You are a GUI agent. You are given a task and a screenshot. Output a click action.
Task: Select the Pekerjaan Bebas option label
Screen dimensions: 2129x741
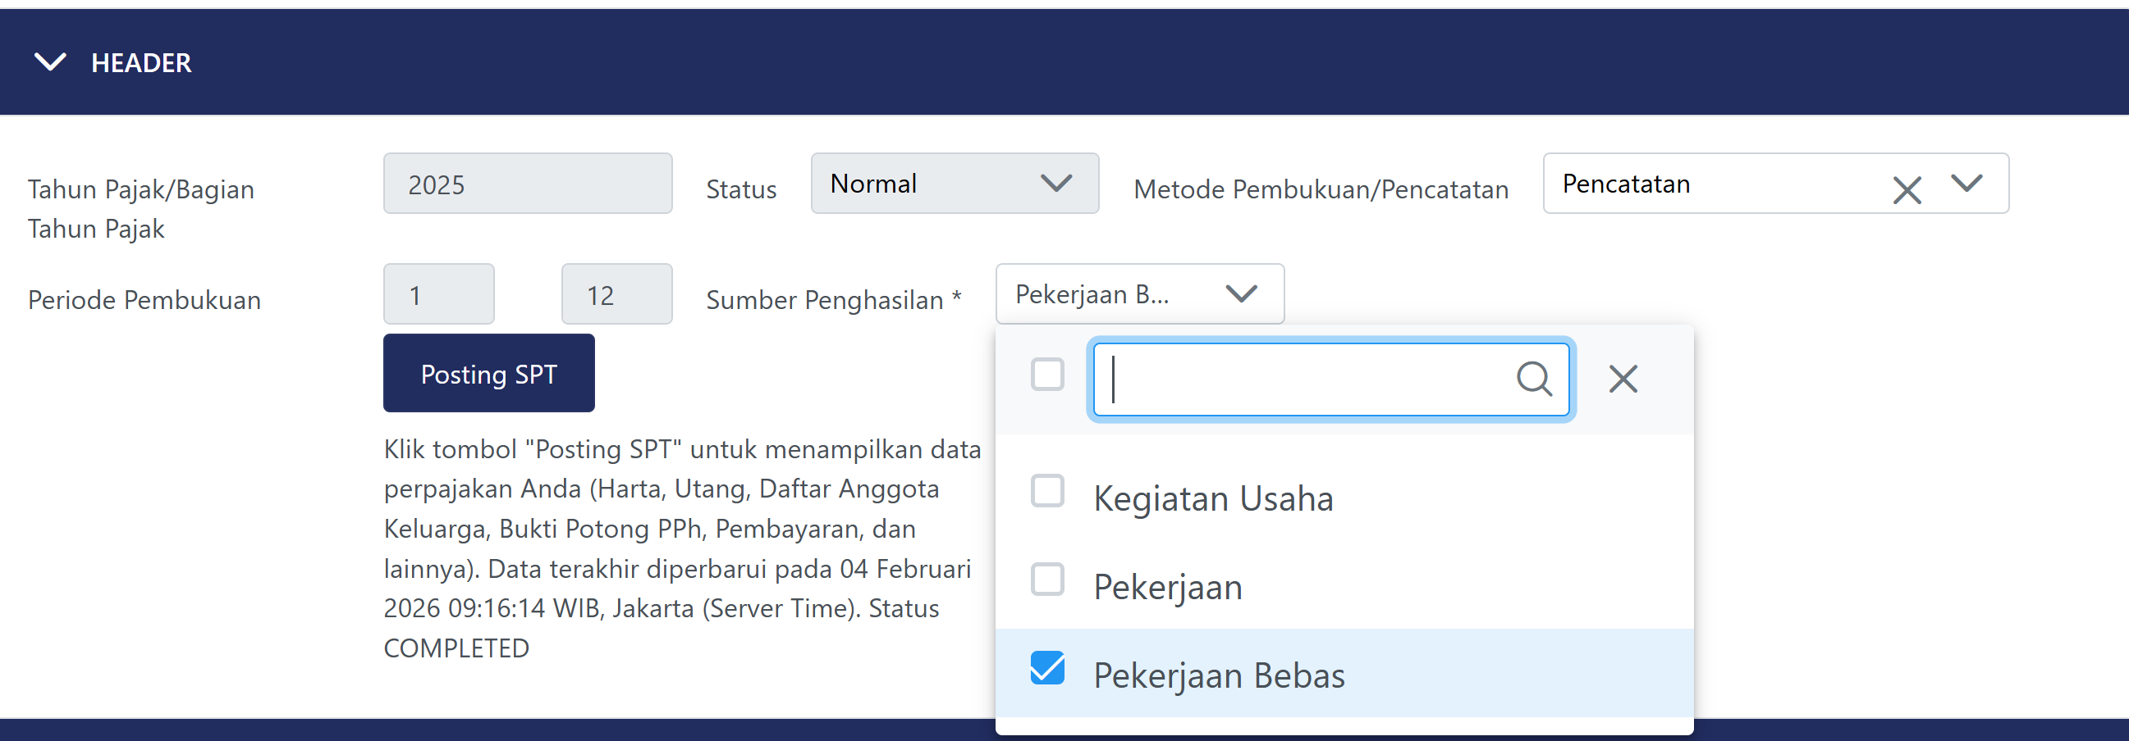[1218, 675]
